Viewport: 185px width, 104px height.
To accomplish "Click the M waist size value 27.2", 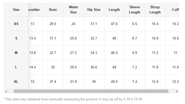I will pyautogui.click(x=73, y=53).
